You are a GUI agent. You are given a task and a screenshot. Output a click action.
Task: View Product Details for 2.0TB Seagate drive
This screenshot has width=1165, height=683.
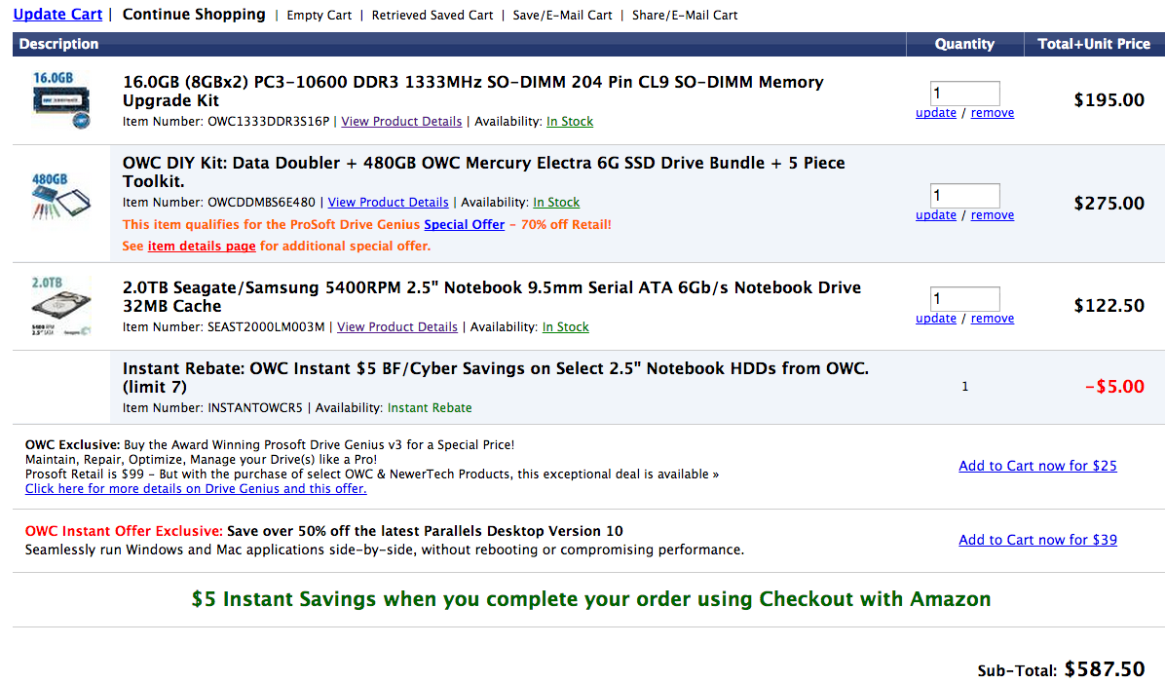(396, 327)
